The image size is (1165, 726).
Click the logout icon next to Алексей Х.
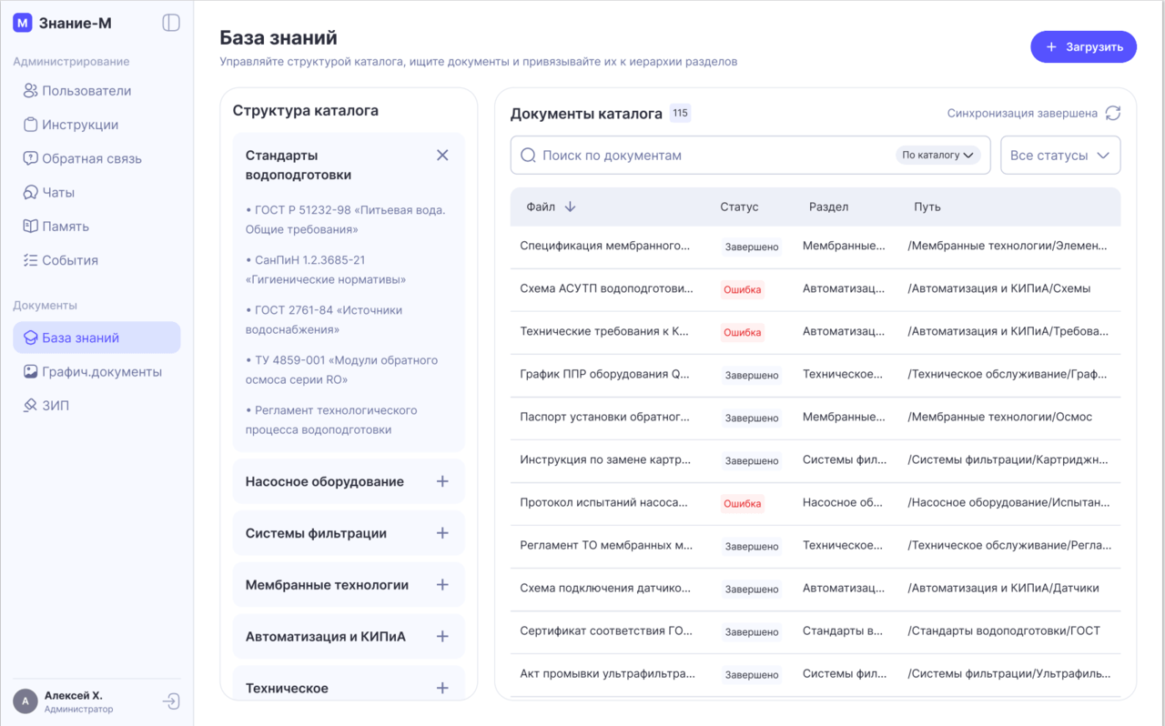[x=171, y=701]
